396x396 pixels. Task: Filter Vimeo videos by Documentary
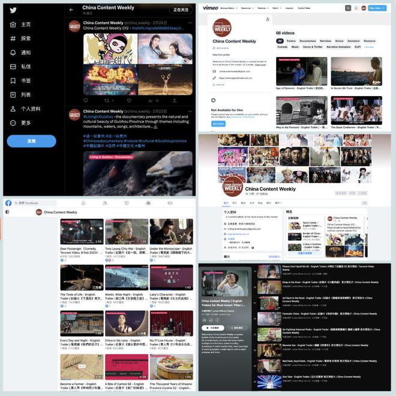(x=308, y=41)
